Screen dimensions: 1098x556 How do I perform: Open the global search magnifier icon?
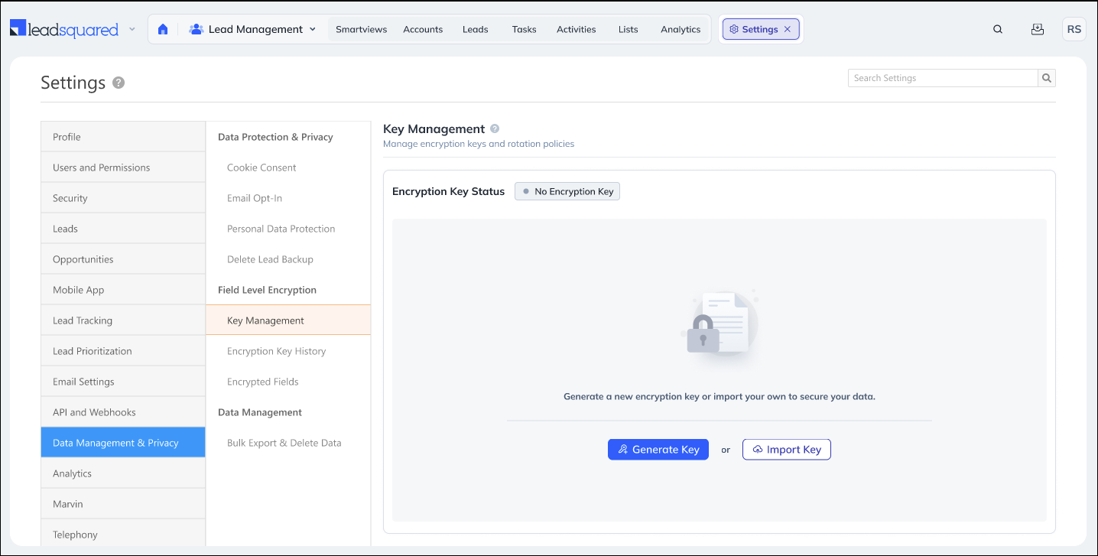pyautogui.click(x=998, y=29)
